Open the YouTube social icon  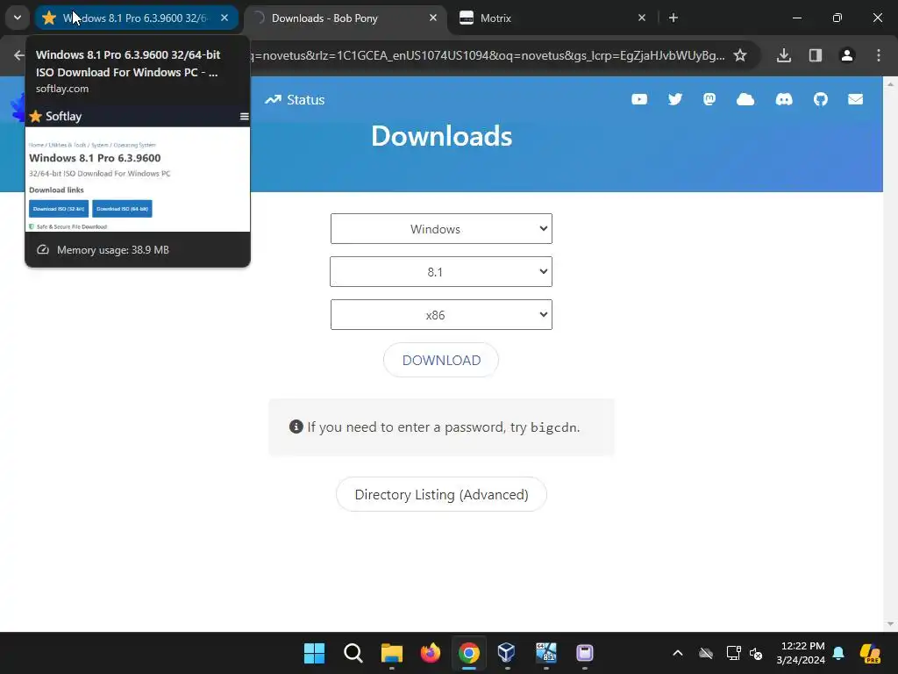[639, 100]
